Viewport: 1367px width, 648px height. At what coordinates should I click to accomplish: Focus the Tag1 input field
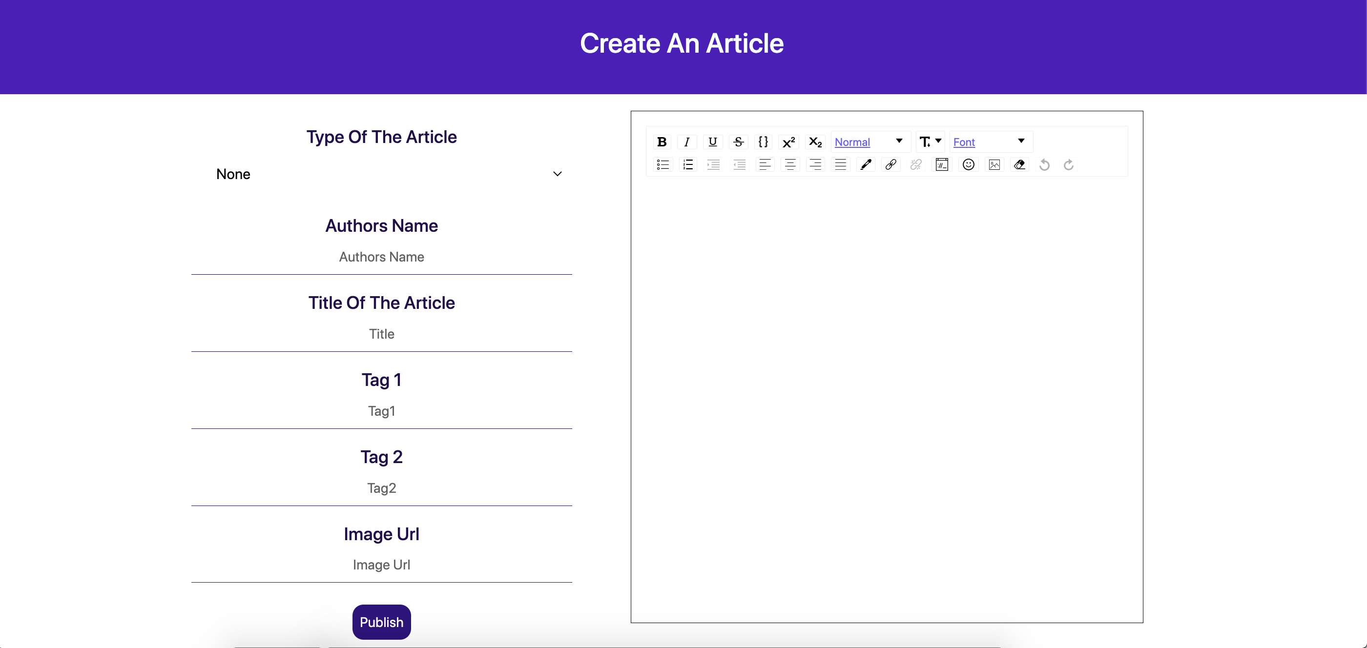(382, 411)
